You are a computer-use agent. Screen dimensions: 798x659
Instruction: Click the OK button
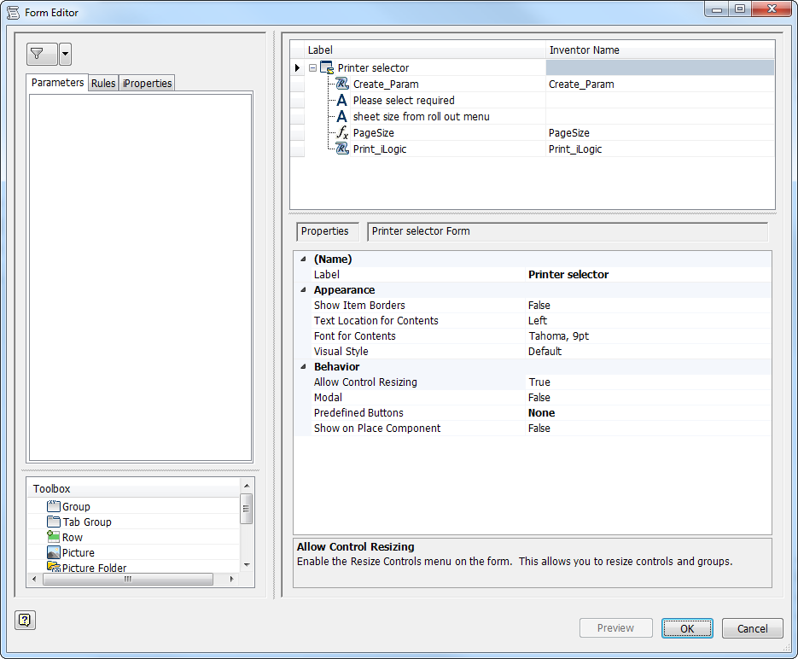point(687,628)
